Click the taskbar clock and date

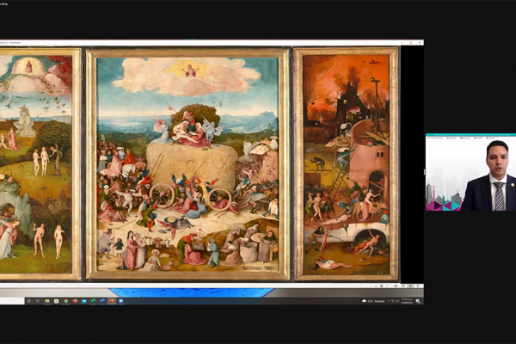[x=407, y=301]
